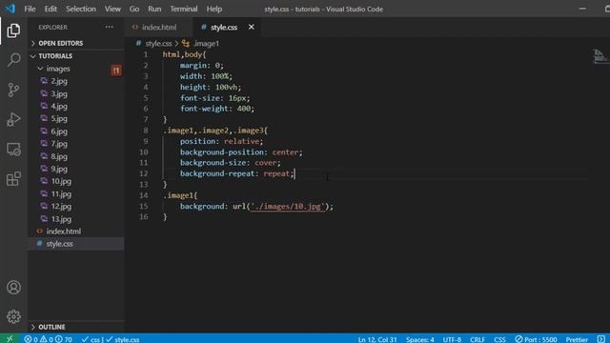Click Prettier in the status bar

click(x=577, y=339)
